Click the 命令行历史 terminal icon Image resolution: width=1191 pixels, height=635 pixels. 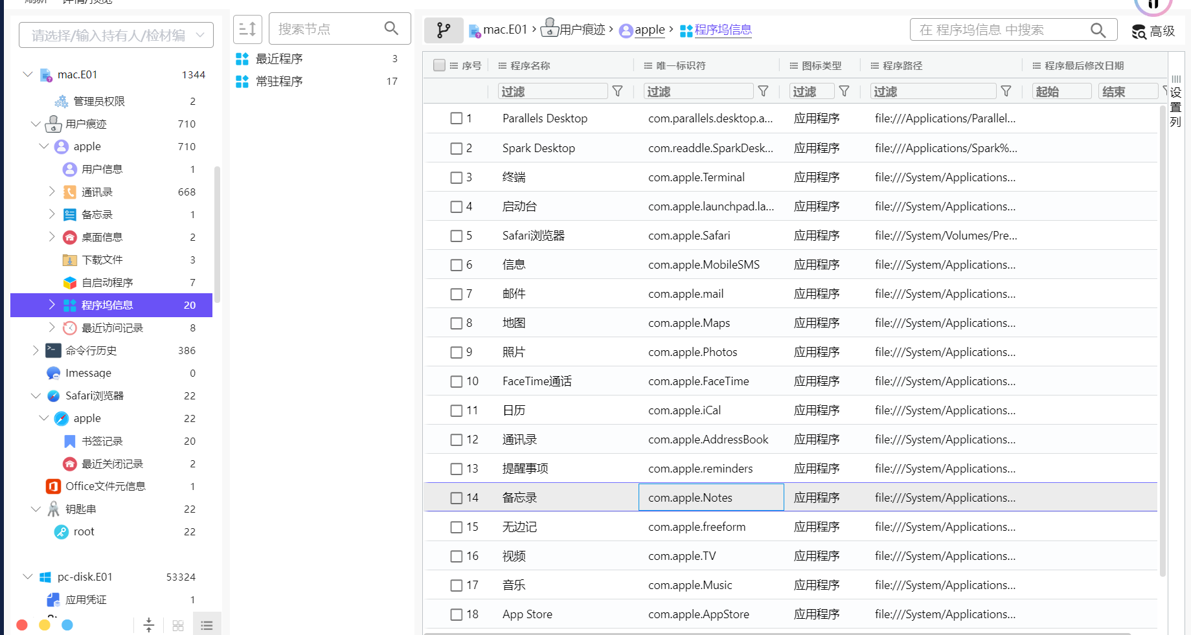click(54, 351)
